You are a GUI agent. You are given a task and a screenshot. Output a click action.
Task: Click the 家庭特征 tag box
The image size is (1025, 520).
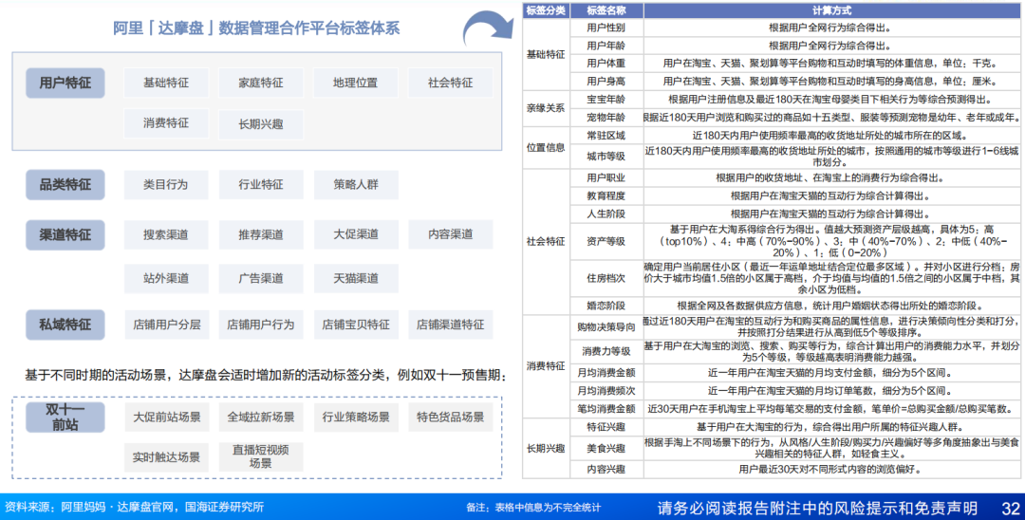(x=261, y=83)
